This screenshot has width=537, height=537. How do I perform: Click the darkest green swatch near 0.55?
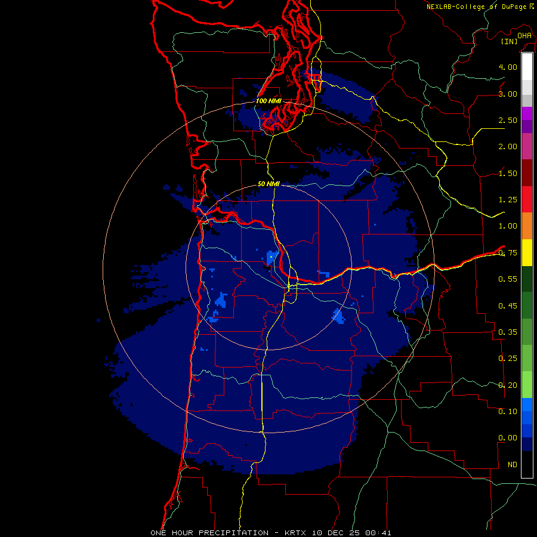coord(527,279)
